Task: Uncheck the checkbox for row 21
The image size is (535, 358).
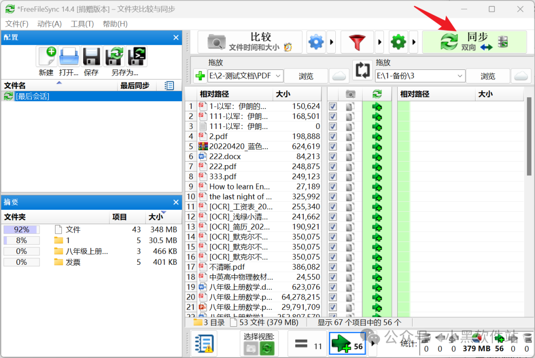Action: (333, 307)
